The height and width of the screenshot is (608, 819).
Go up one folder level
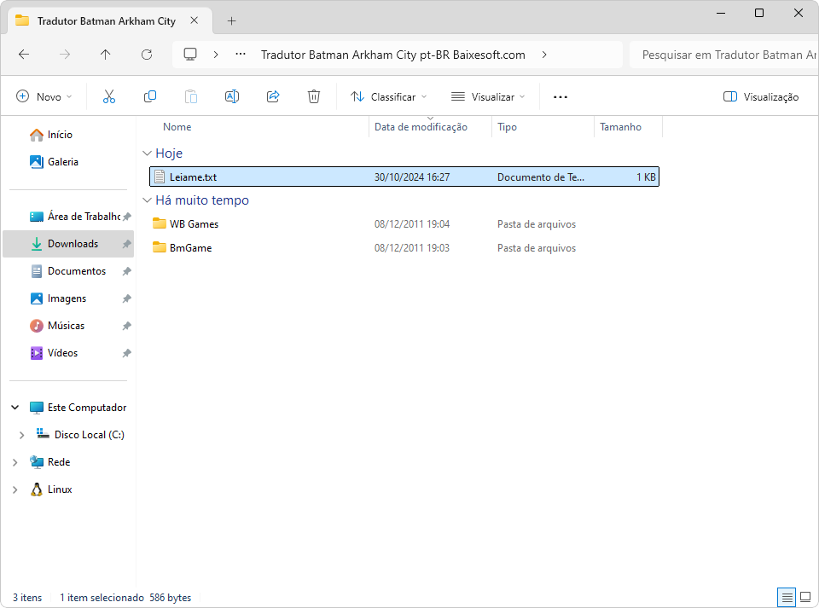tap(106, 55)
